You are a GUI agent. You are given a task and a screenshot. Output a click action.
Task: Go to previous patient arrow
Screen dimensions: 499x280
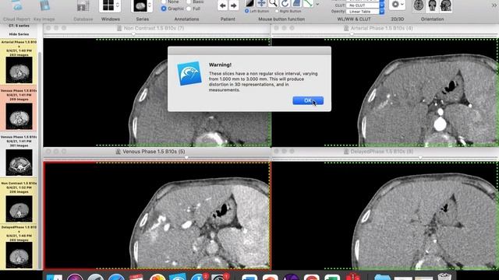click(x=222, y=5)
